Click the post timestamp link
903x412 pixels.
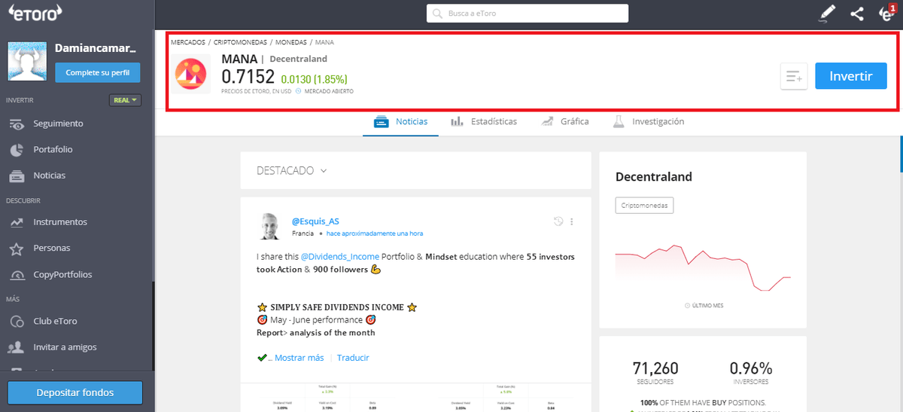(374, 233)
